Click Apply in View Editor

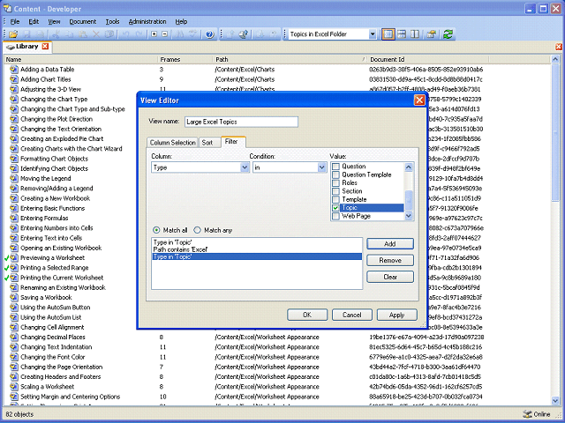396,315
